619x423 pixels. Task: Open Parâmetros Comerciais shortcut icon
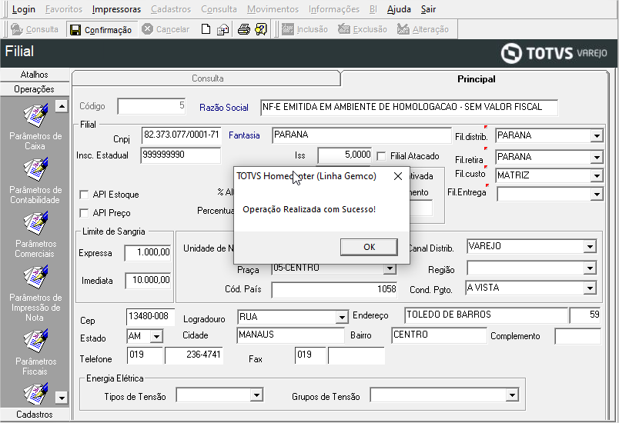[35, 224]
